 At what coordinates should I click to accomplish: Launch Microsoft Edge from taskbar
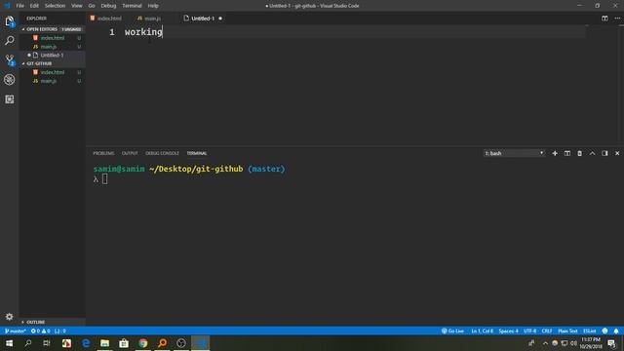point(86,343)
